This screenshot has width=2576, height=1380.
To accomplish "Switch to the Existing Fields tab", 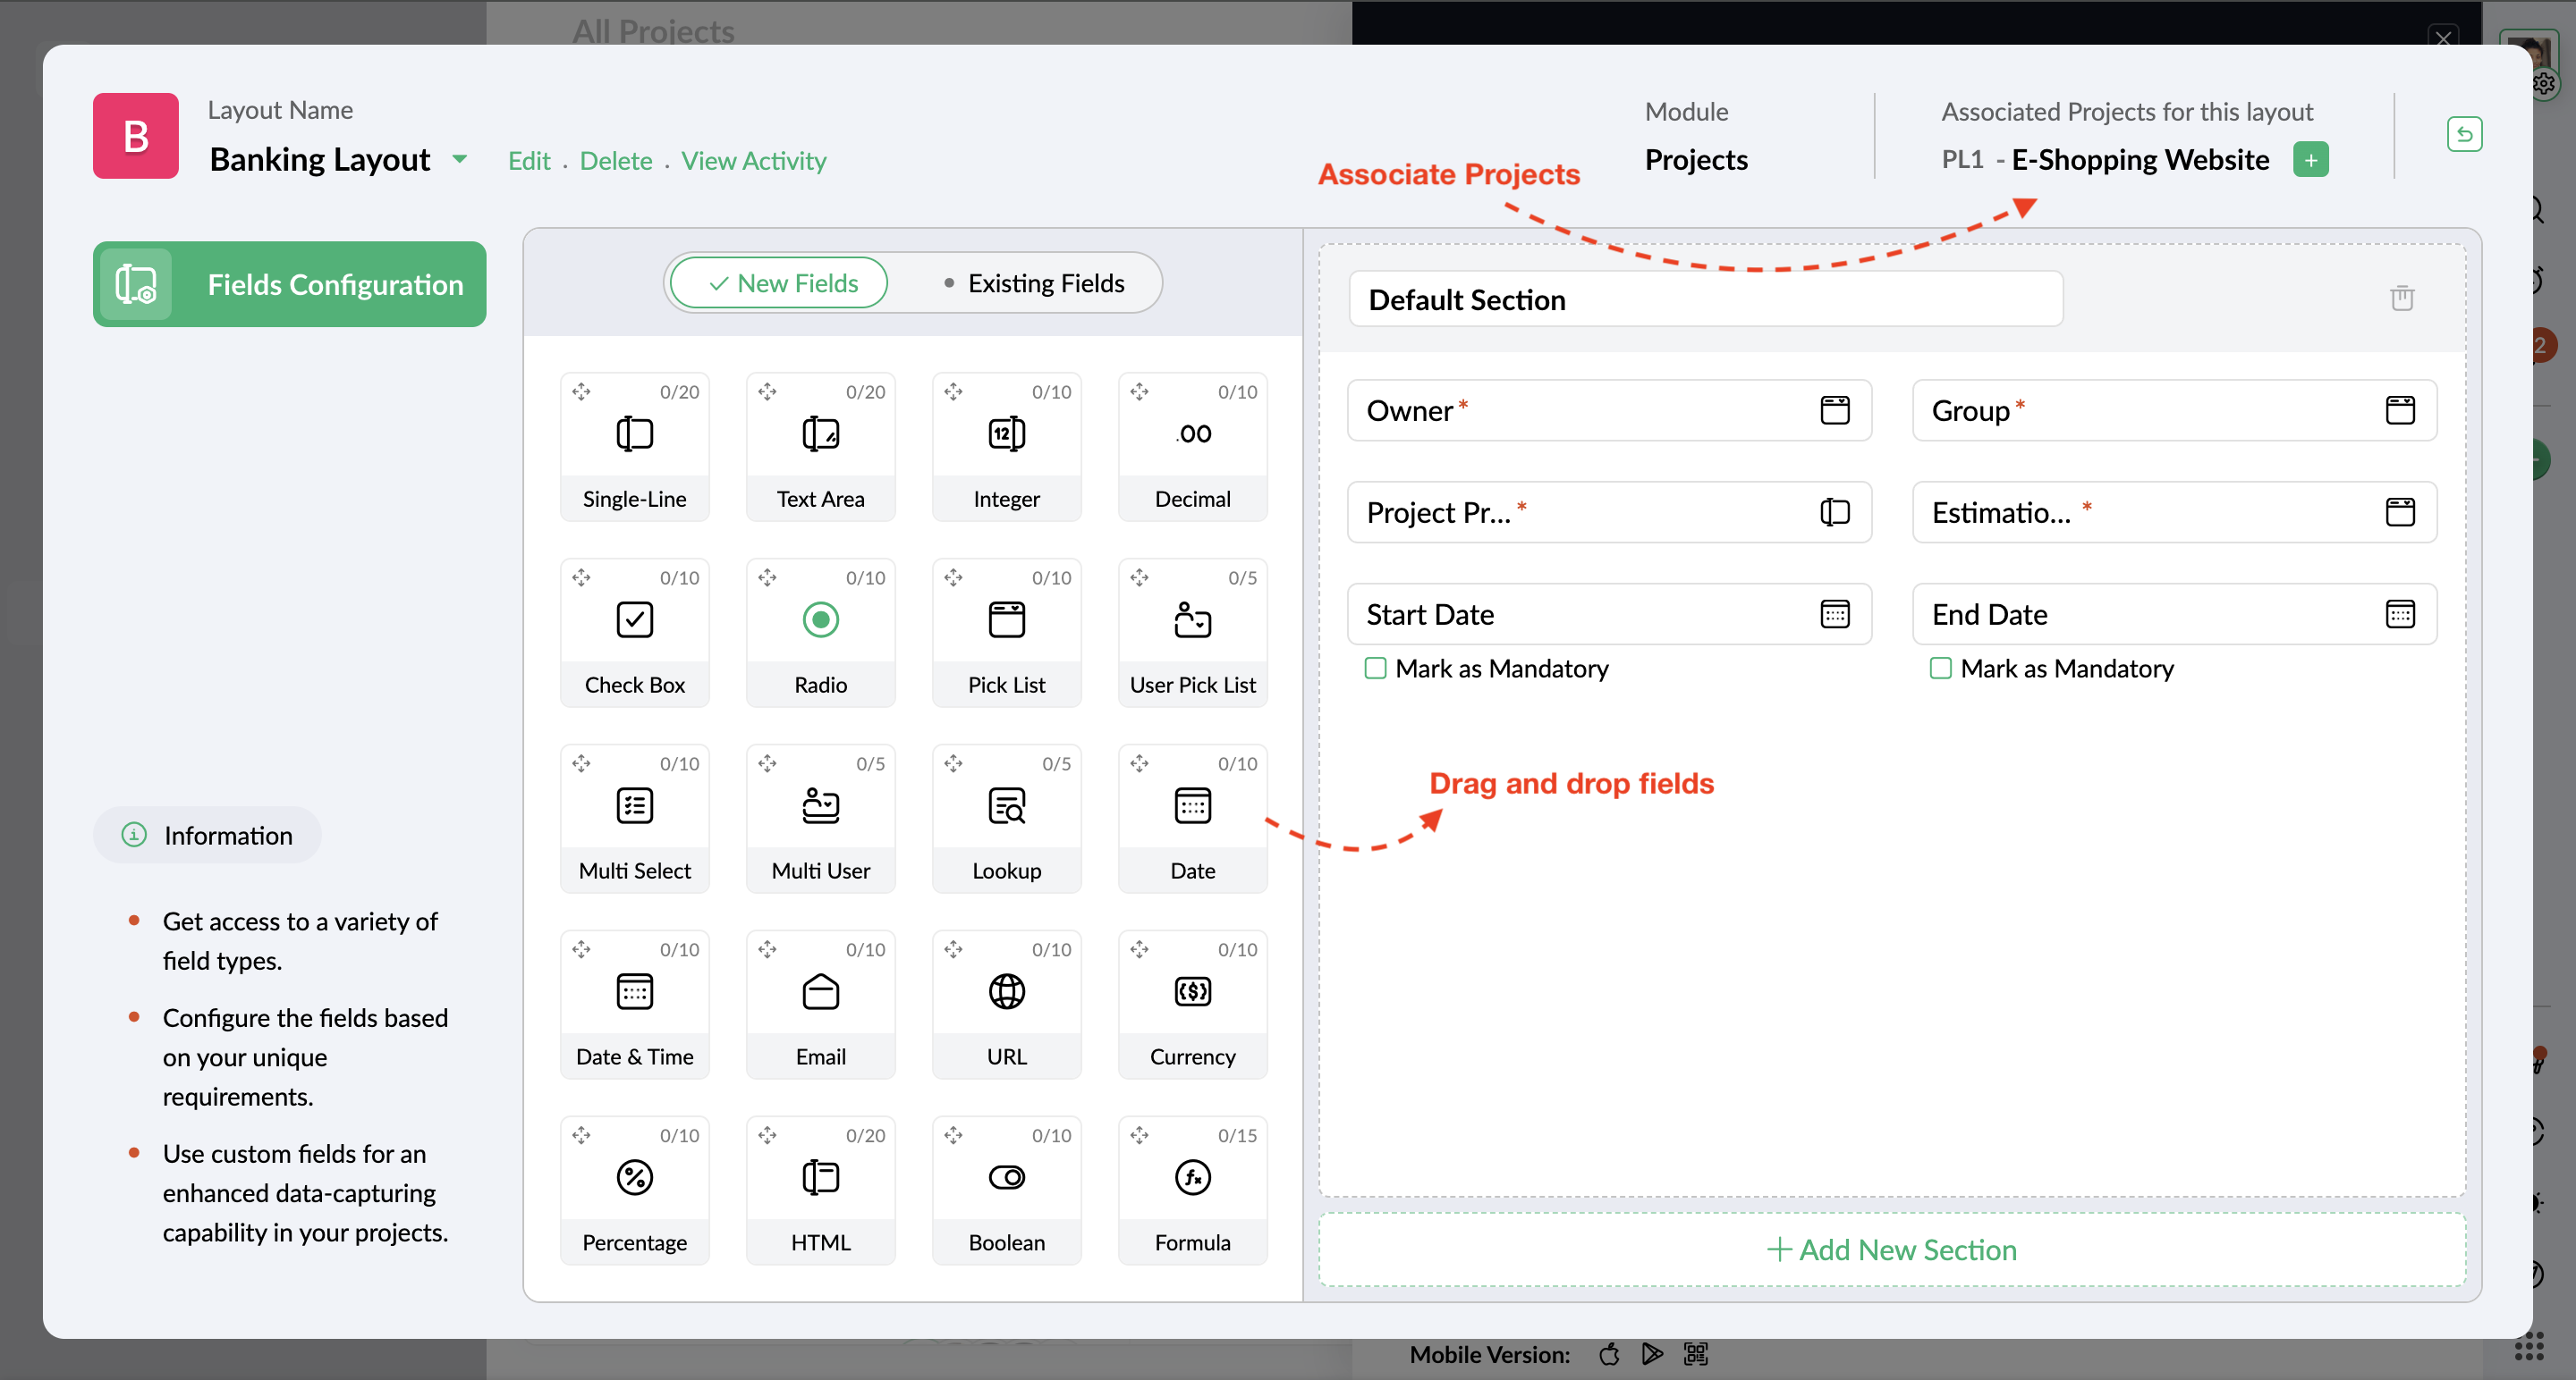I will click(1034, 282).
